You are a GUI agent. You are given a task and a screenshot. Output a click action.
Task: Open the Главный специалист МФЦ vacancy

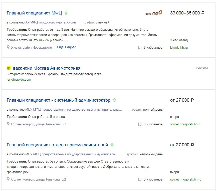click(34, 13)
